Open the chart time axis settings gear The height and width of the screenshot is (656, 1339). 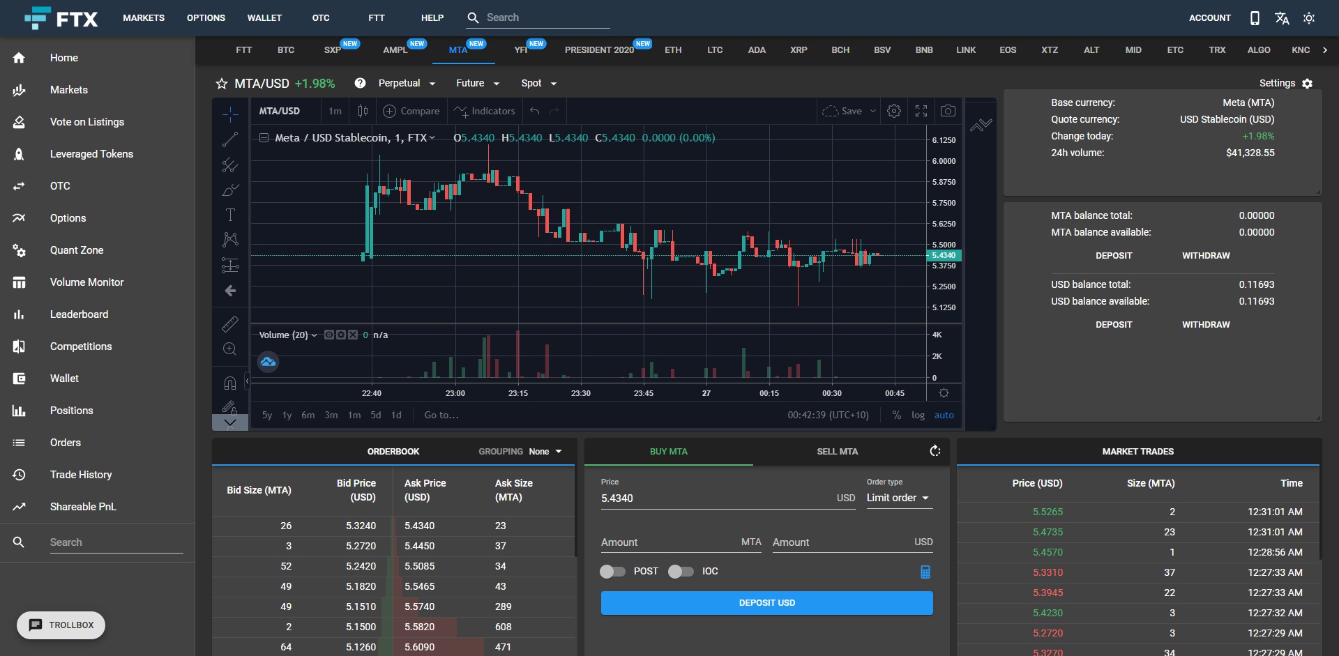click(944, 393)
